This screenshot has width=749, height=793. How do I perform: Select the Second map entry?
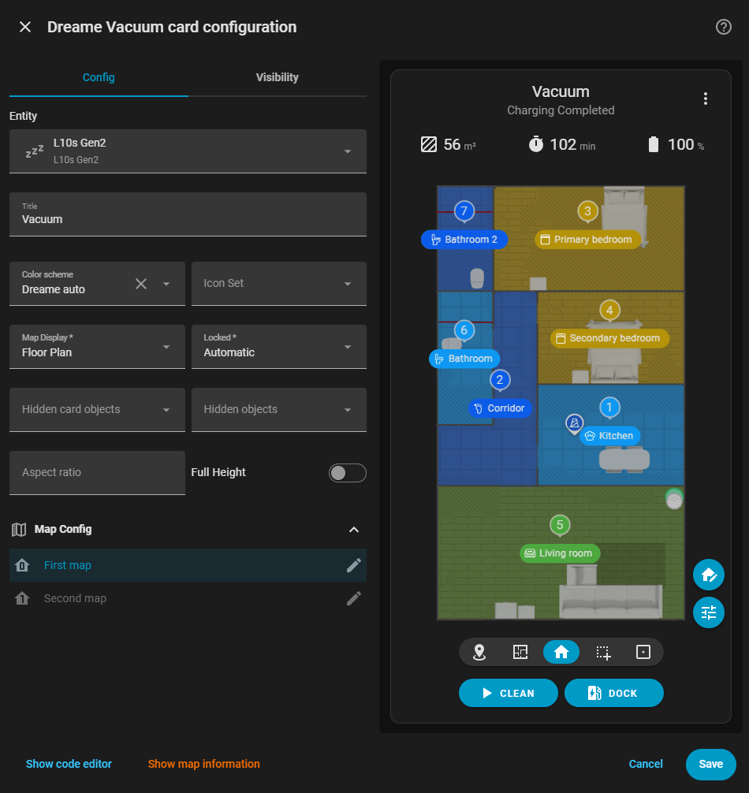(188, 598)
